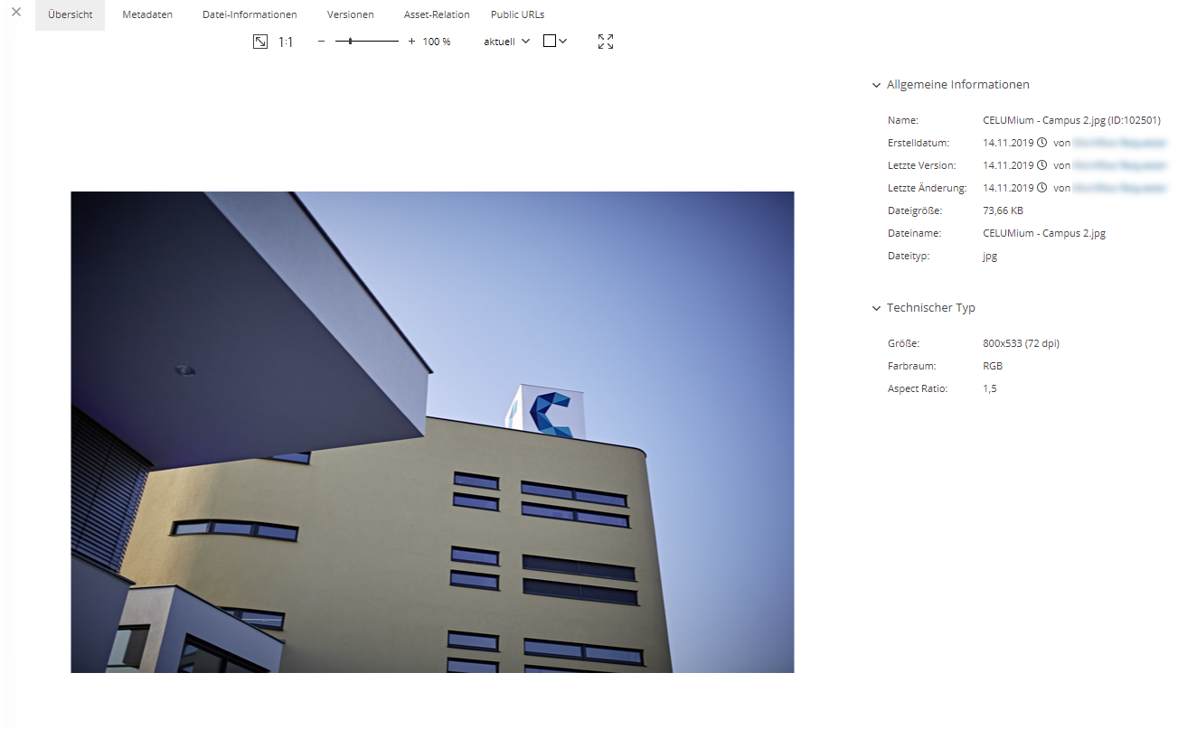The height and width of the screenshot is (729, 1178).
Task: Collapse the Allgemeine Informationen section
Action: coord(876,85)
